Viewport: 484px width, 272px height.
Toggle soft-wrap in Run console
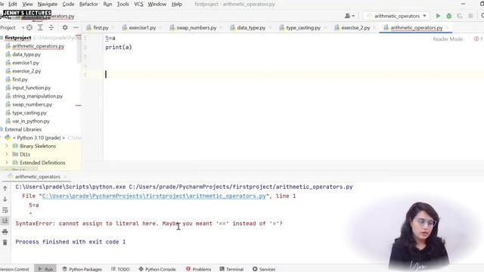[5, 210]
